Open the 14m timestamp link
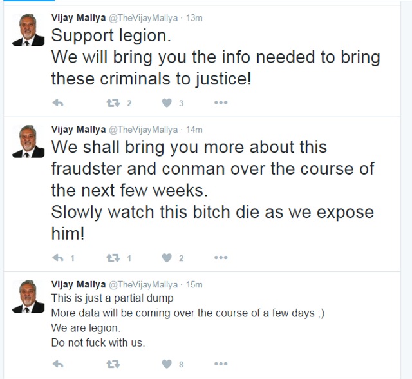Viewport: 412px width, 379px height. pyautogui.click(x=194, y=130)
